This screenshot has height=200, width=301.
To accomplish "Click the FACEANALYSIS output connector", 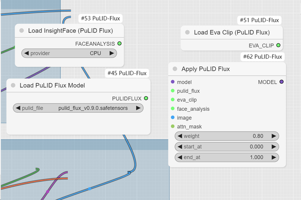I will (x=119, y=44).
